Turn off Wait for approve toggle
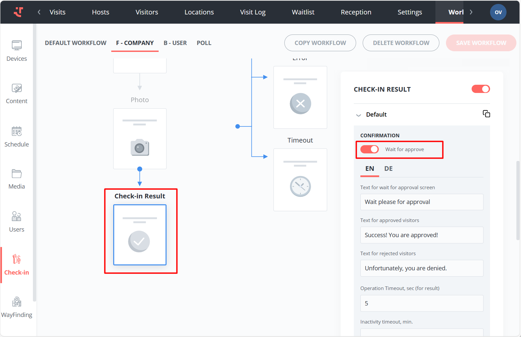 point(370,149)
